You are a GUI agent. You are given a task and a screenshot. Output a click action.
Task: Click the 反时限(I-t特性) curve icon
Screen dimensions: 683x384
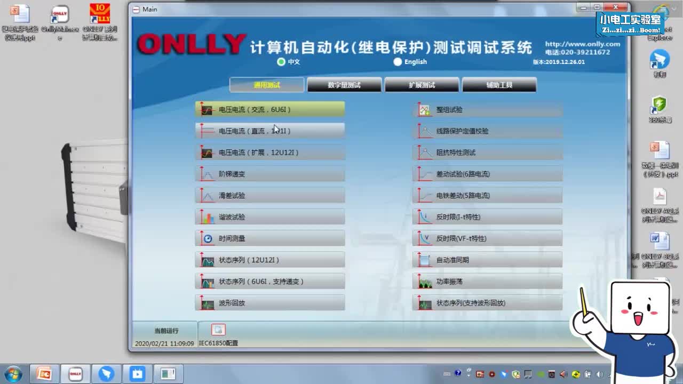(424, 217)
